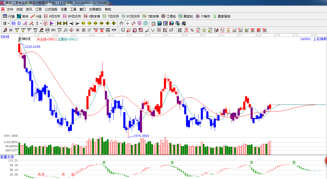
Task: Click the 行情 market quotes button
Action: (x=9, y=16)
